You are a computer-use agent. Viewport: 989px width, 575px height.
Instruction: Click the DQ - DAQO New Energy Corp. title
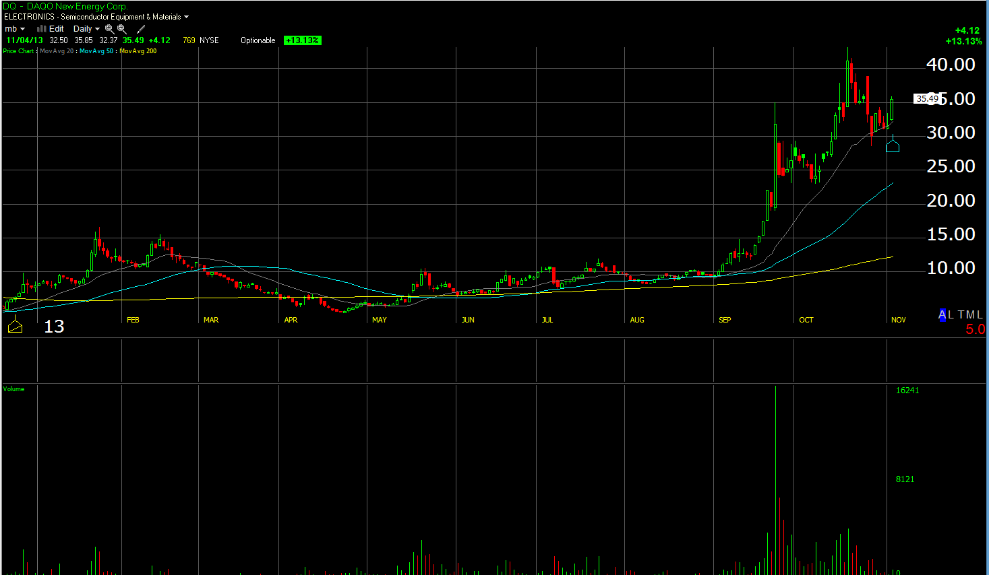[65, 6]
